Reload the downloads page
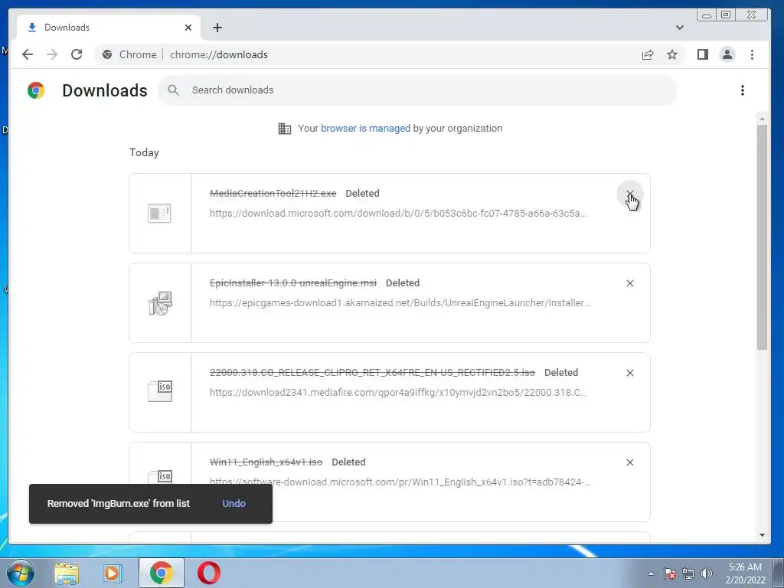This screenshot has height=588, width=784. tap(77, 54)
